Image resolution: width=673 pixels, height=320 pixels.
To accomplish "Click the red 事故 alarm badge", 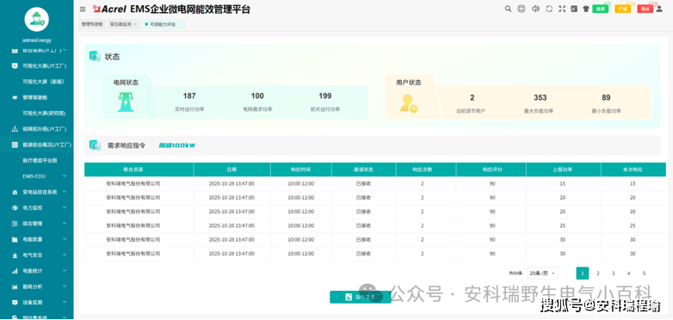I will click(x=645, y=9).
